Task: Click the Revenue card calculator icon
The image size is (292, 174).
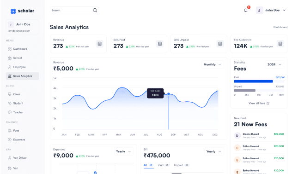Action: (100, 44)
